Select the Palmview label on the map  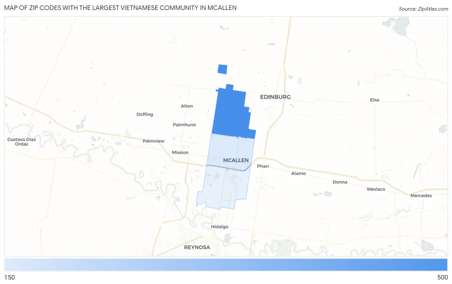tap(153, 141)
